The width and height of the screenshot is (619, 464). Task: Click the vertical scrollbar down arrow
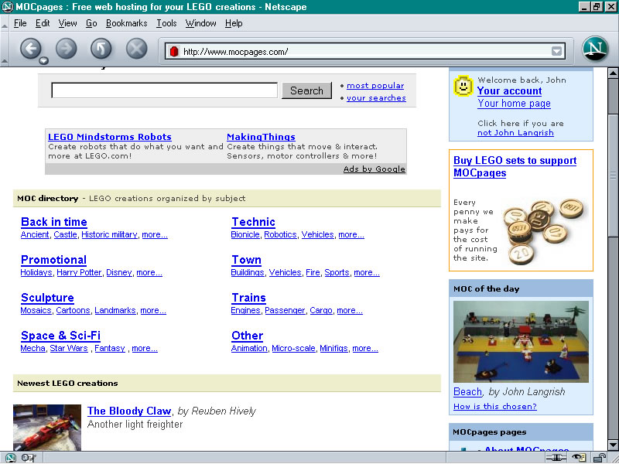click(x=613, y=445)
